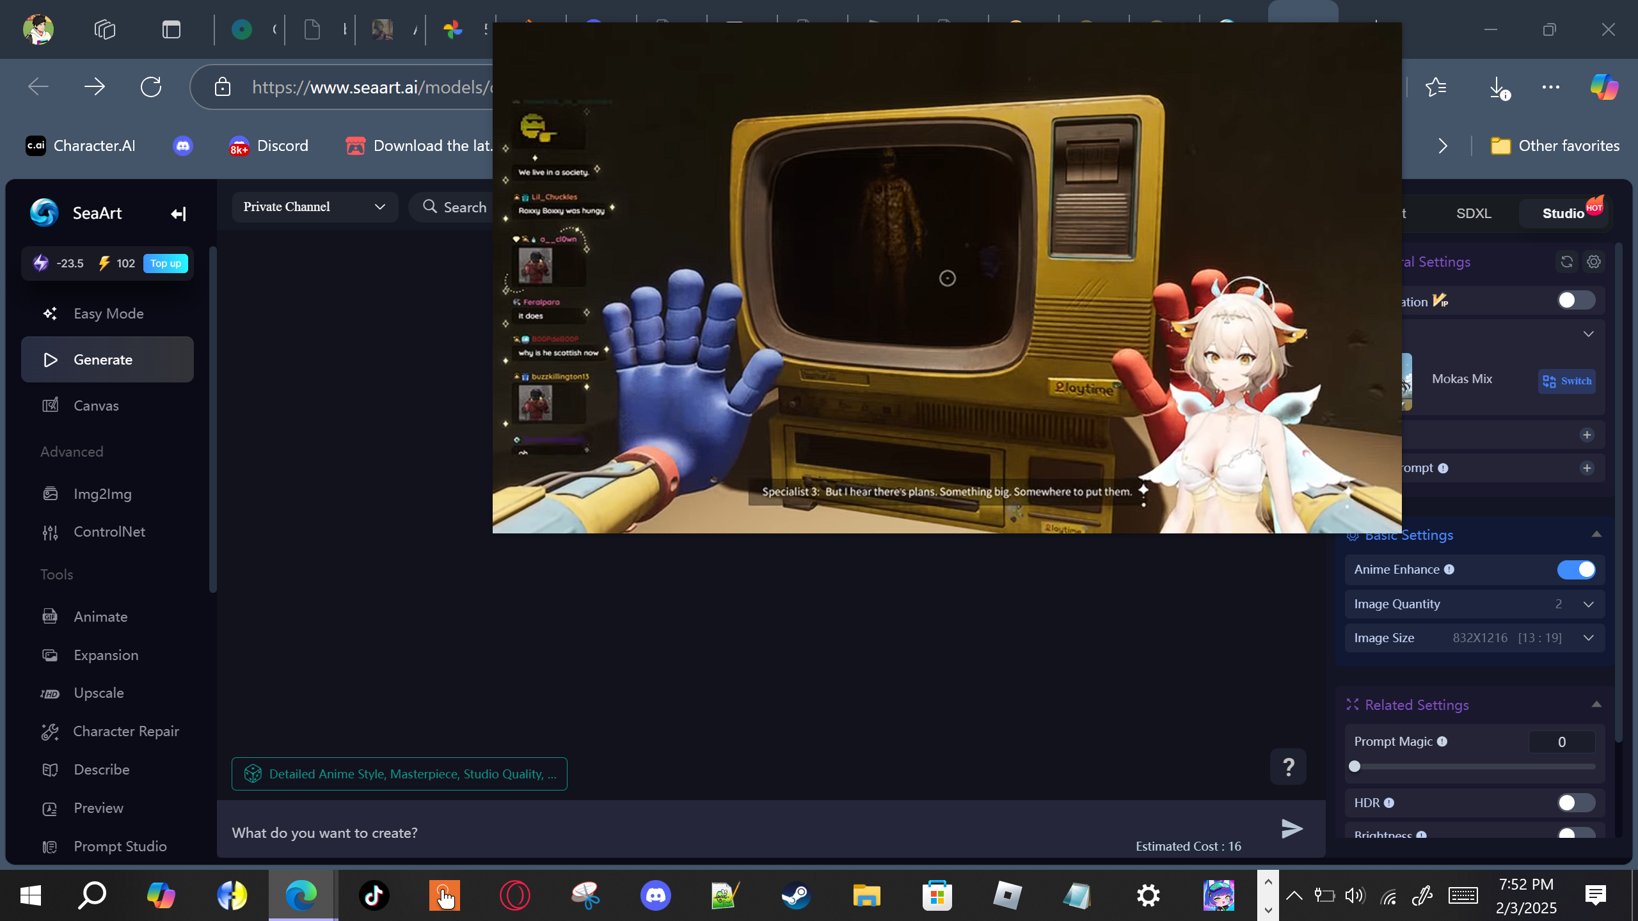Enable the HDR toggle
The height and width of the screenshot is (921, 1638).
[1576, 803]
